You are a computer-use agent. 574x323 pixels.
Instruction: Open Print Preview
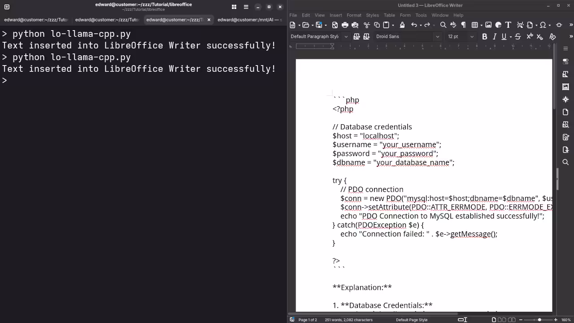coord(355,25)
